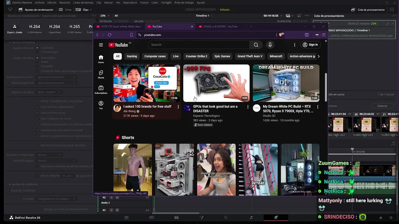Image resolution: width=399 pixels, height=224 pixels.
Task: Switch to the Cut page icon
Action: [x=151, y=218]
